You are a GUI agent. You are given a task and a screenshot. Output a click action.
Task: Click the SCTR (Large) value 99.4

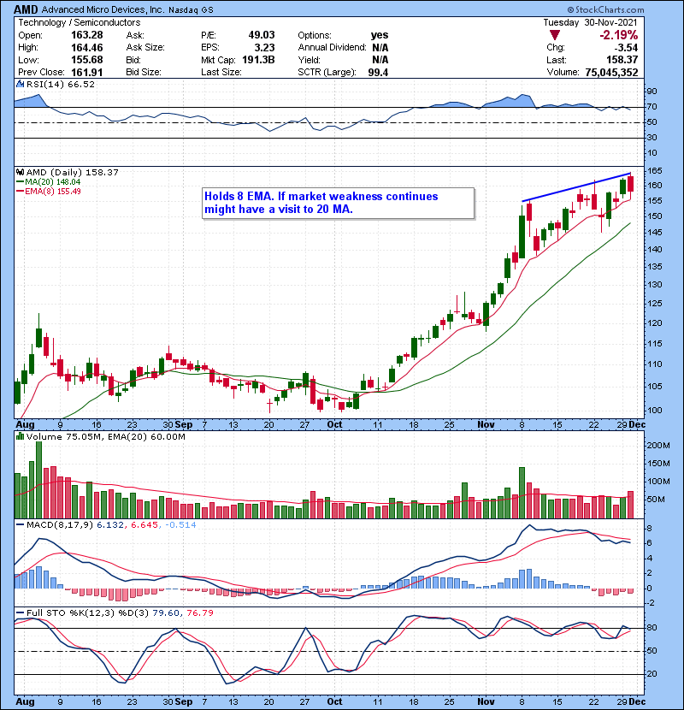click(x=378, y=73)
